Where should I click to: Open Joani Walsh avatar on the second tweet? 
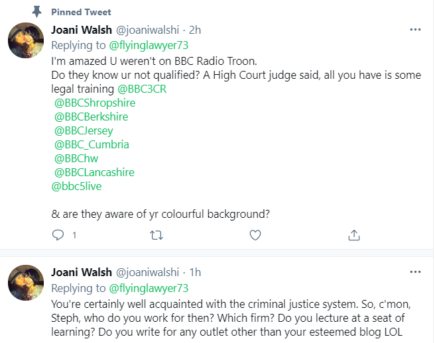pyautogui.click(x=26, y=285)
